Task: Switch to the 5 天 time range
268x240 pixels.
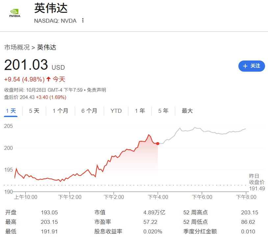Action: tap(33, 111)
